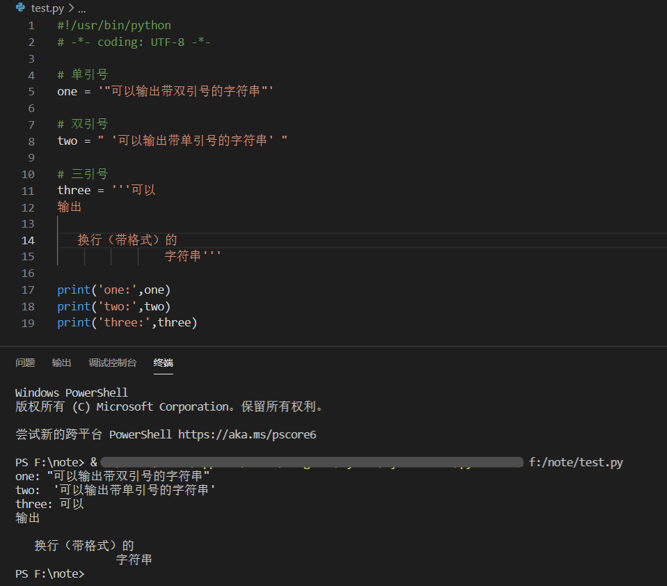Screen dimensions: 667x586
Task: Select the 终端 panel tab
Action: click(163, 363)
